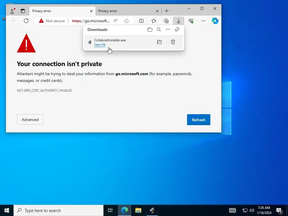Minimize the Edge window
288x216 pixels.
[189, 8]
